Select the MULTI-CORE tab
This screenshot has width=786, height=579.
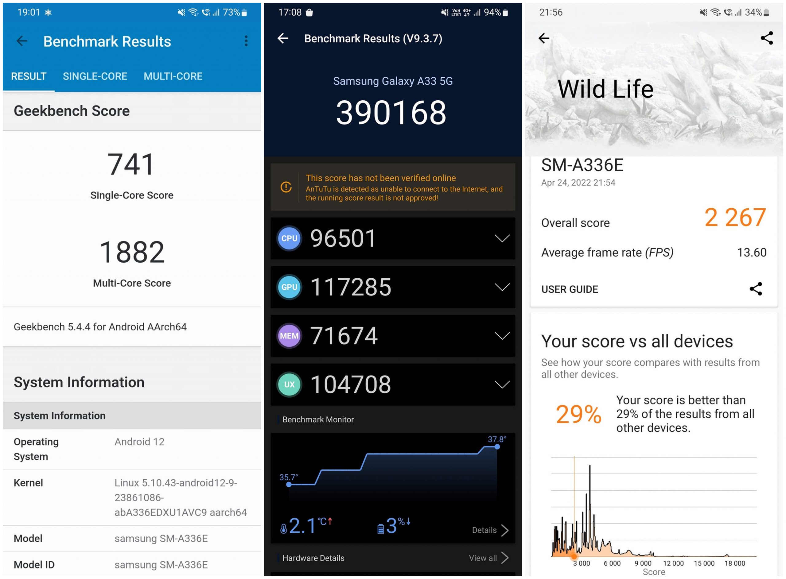(x=172, y=76)
